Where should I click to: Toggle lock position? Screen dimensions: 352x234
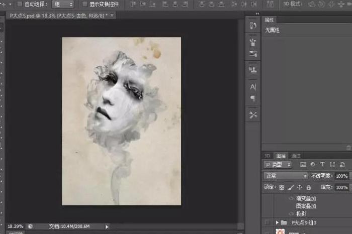click(x=300, y=187)
